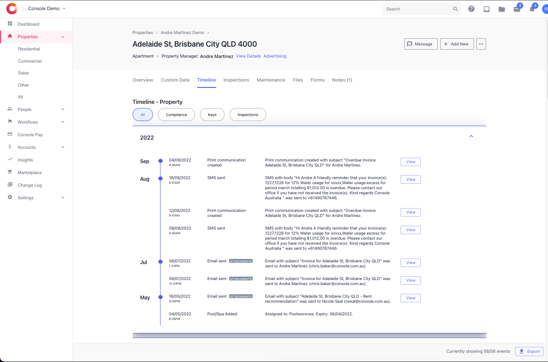The width and height of the screenshot is (548, 362).
Task: Open the help question mark icon
Action: click(x=471, y=9)
